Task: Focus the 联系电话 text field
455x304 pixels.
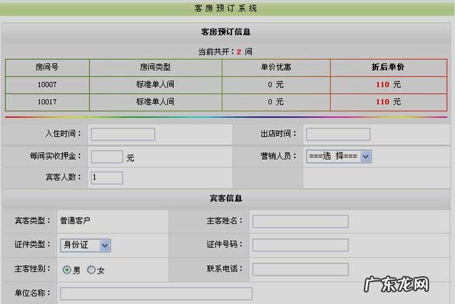Action: tap(300, 269)
